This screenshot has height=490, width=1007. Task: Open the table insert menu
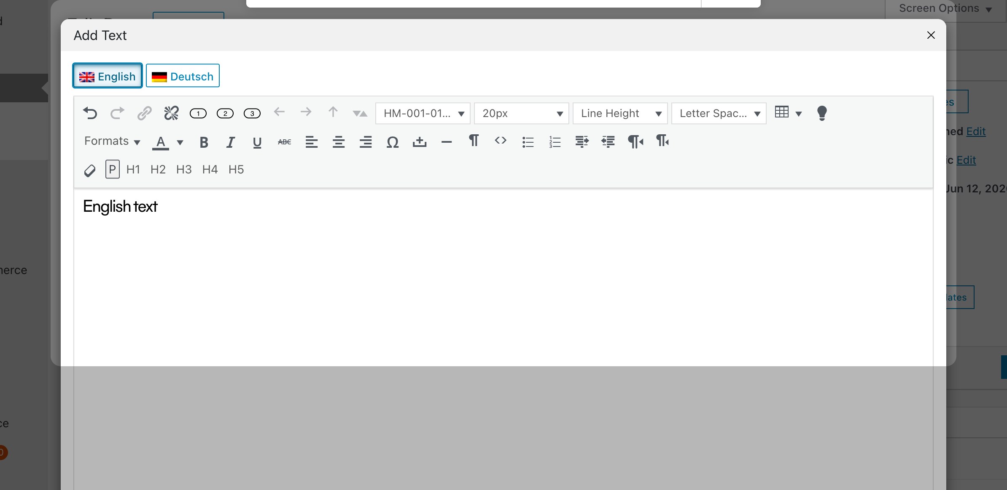click(x=788, y=113)
